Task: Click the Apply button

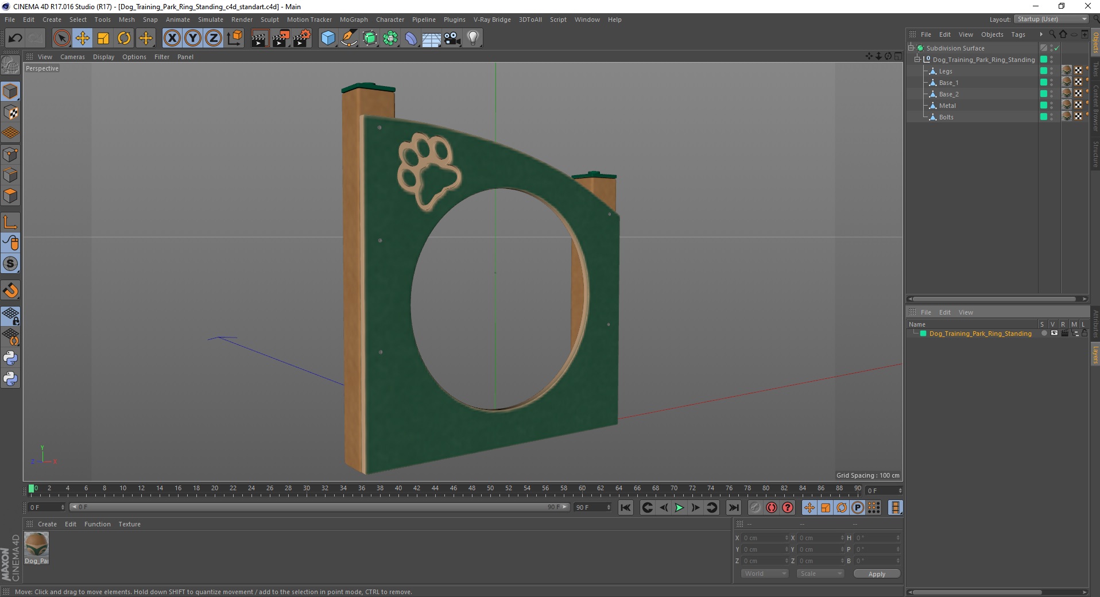Action: pos(877,574)
